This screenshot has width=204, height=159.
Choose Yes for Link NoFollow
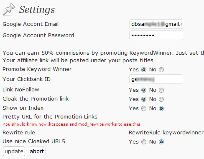tap(144, 90)
